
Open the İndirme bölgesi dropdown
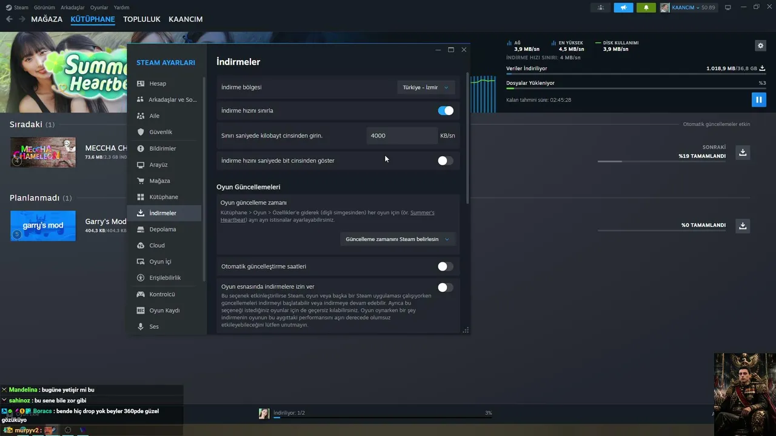pyautogui.click(x=426, y=87)
